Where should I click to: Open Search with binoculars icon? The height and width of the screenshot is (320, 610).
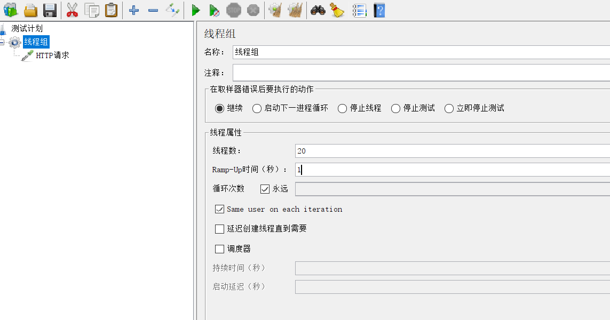pos(318,10)
